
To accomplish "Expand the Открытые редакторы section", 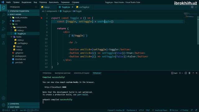I will [x=23, y=11].
